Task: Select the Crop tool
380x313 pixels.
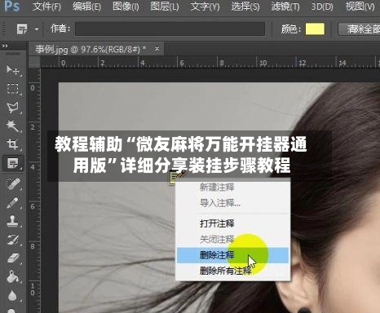Action: tap(13, 143)
